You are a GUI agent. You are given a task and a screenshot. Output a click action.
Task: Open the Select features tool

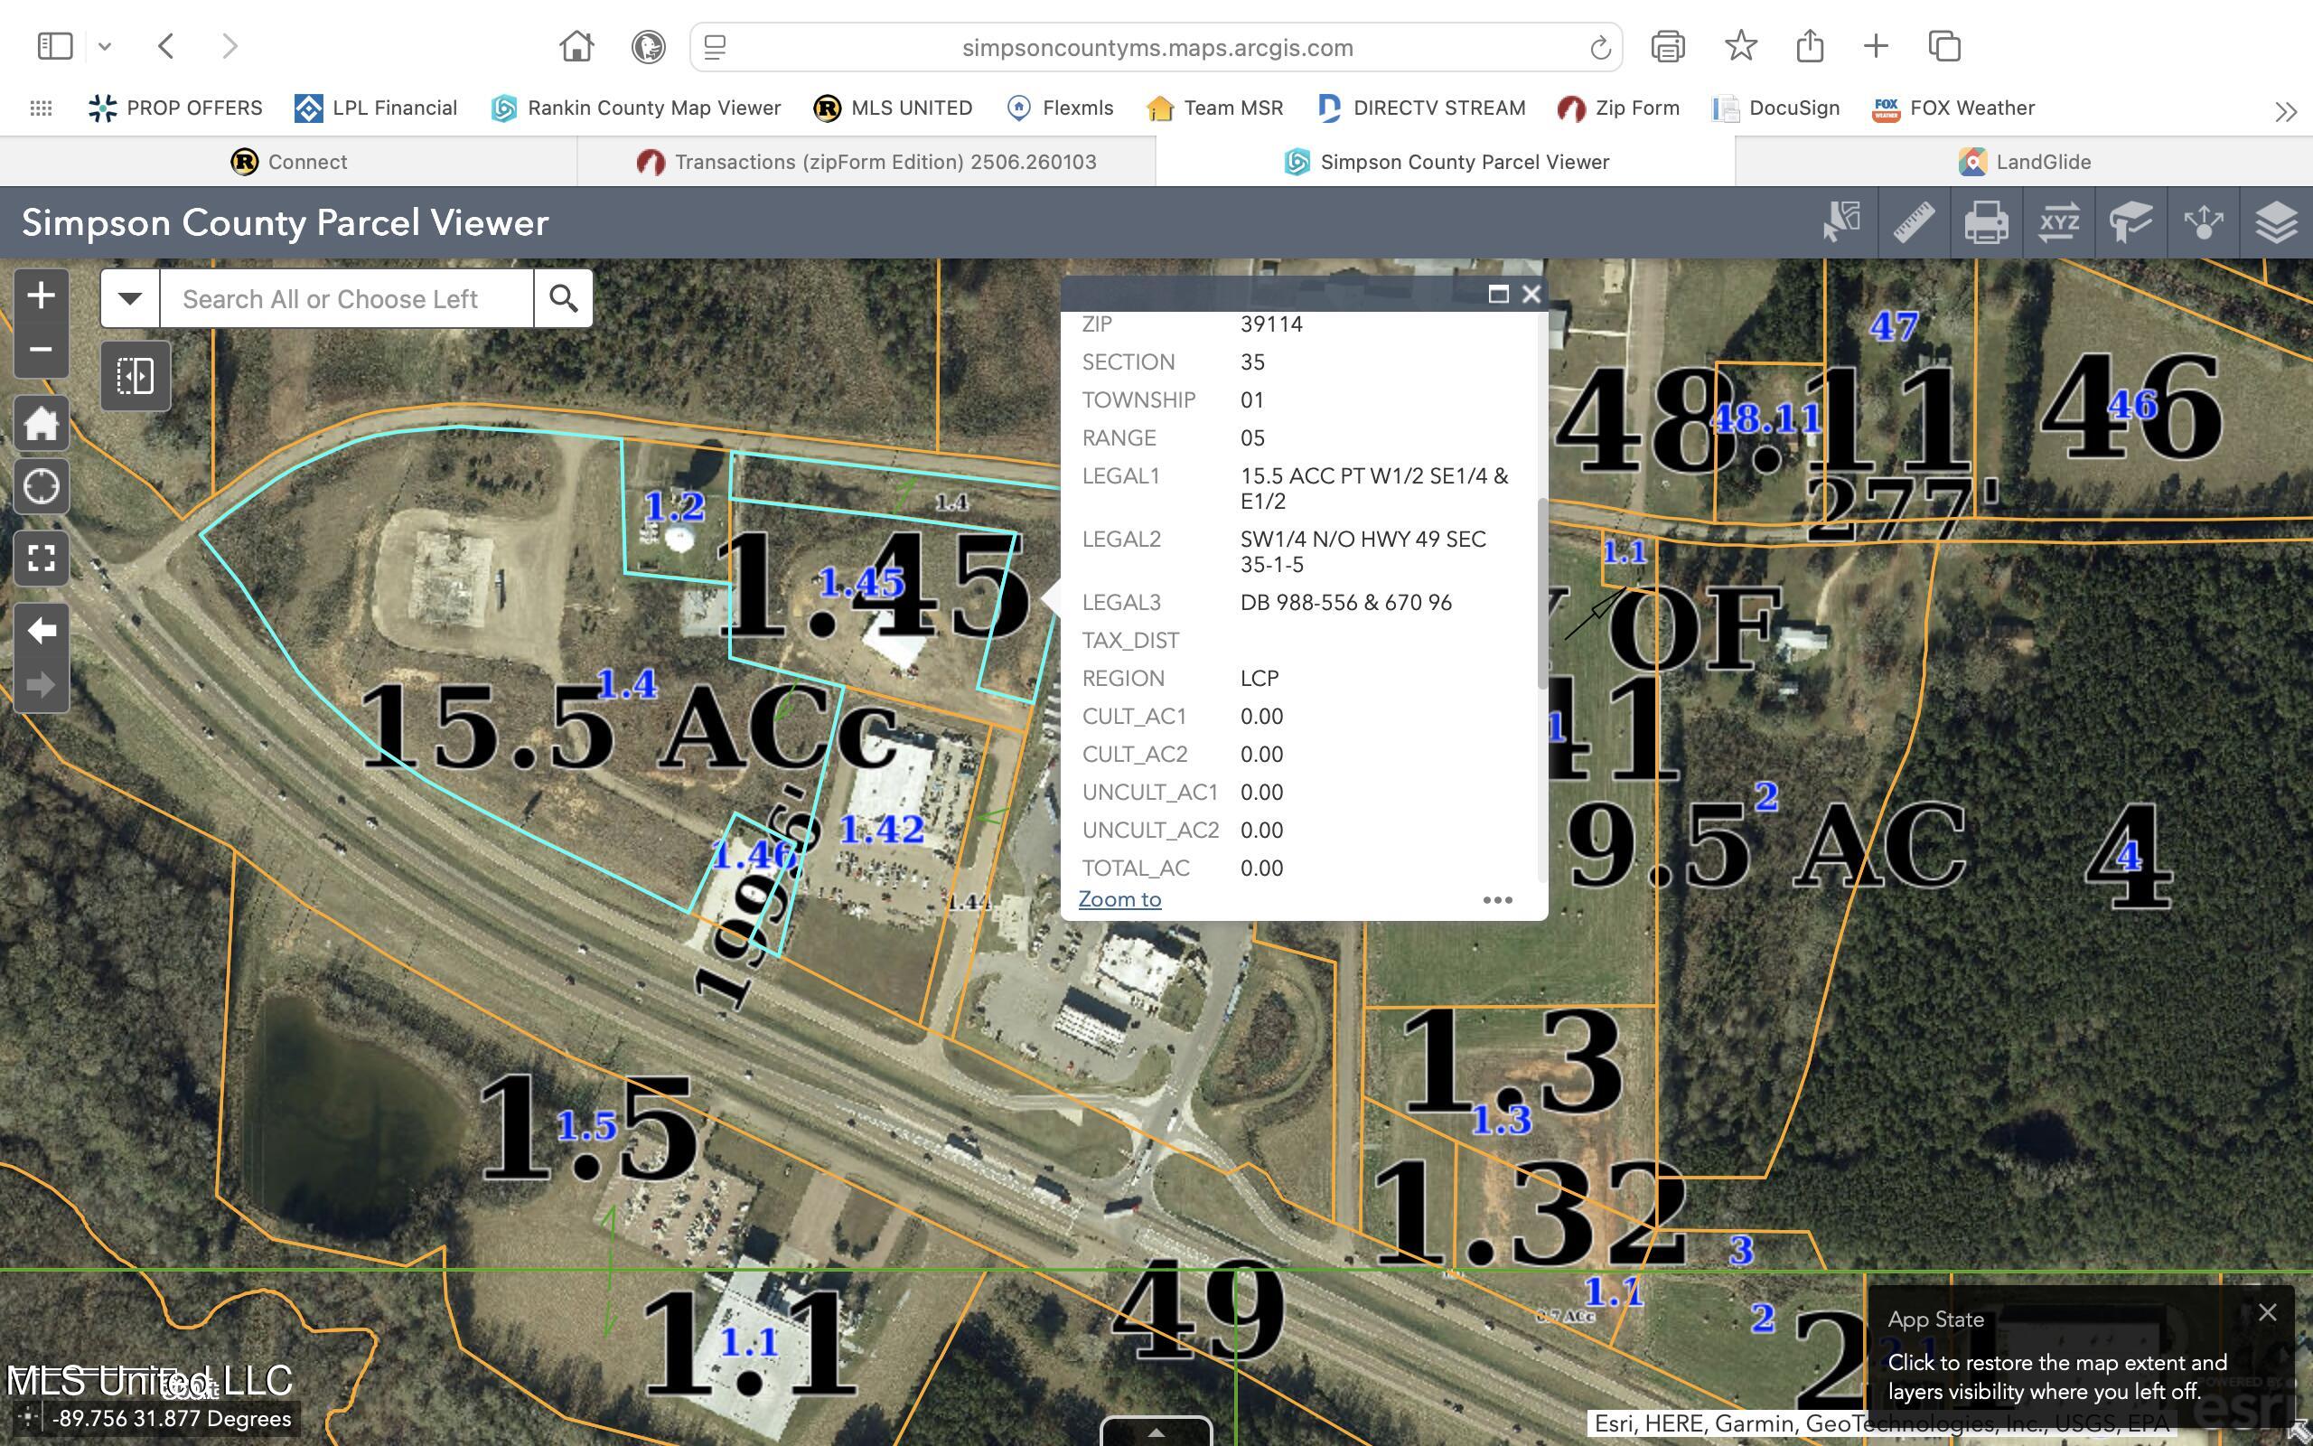pos(1840,223)
